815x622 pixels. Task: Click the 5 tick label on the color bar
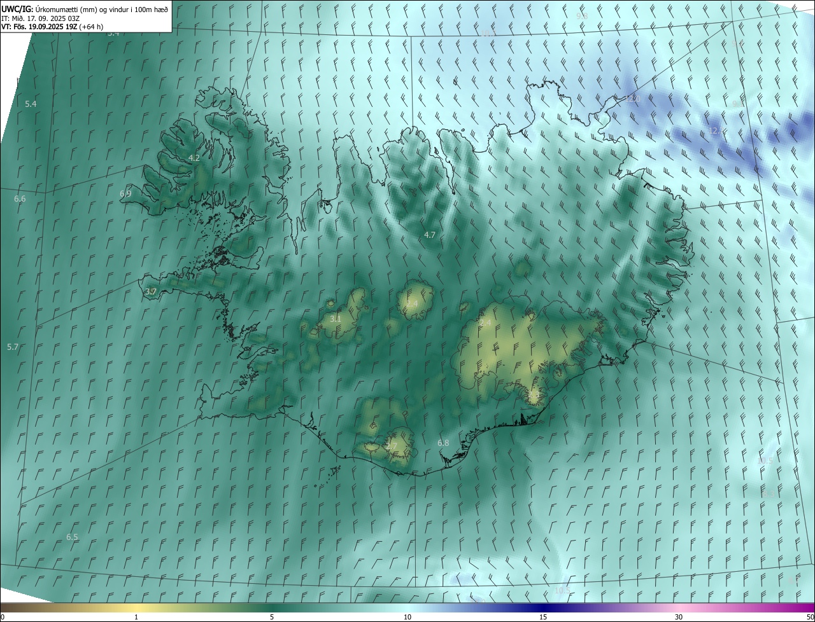point(272,617)
